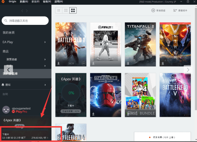Click the 276.63 KB/秒 download speed text
Viewport: 197px width, 142px height.
(39, 138)
